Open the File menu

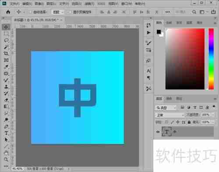pyautogui.click(x=14, y=4)
